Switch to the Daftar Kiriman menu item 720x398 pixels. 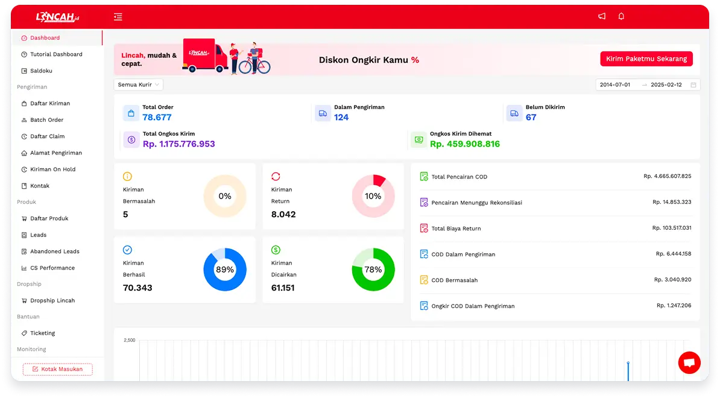50,103
